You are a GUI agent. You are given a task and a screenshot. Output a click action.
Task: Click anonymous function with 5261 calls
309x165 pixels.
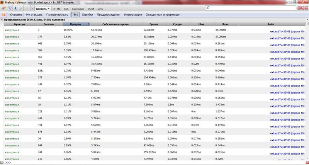click(x=12, y=71)
